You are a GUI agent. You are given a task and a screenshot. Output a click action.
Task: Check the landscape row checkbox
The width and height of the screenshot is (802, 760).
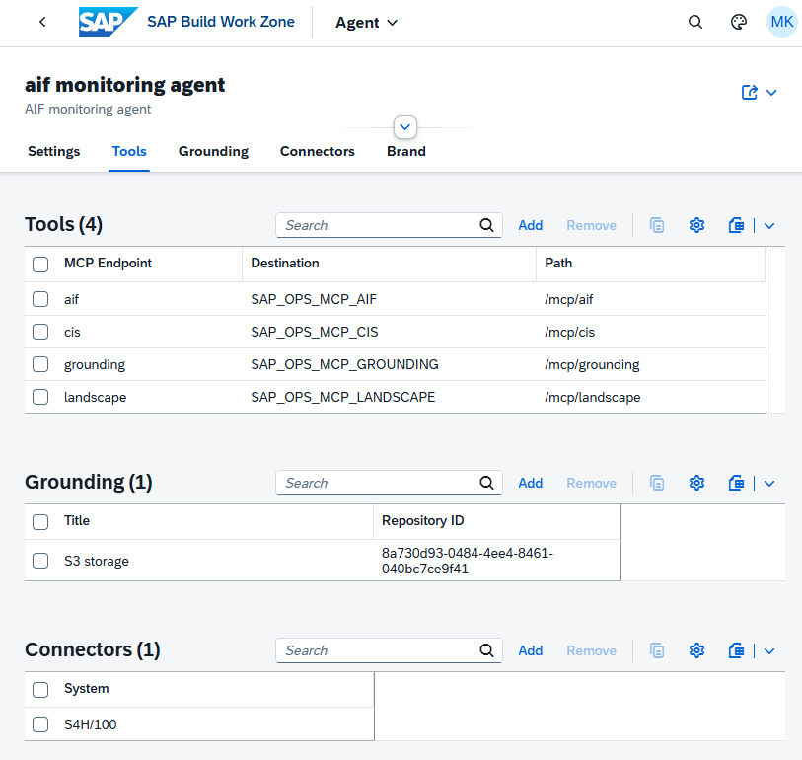[x=40, y=397]
